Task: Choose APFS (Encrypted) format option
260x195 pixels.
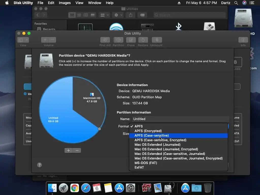Action: pos(178,131)
